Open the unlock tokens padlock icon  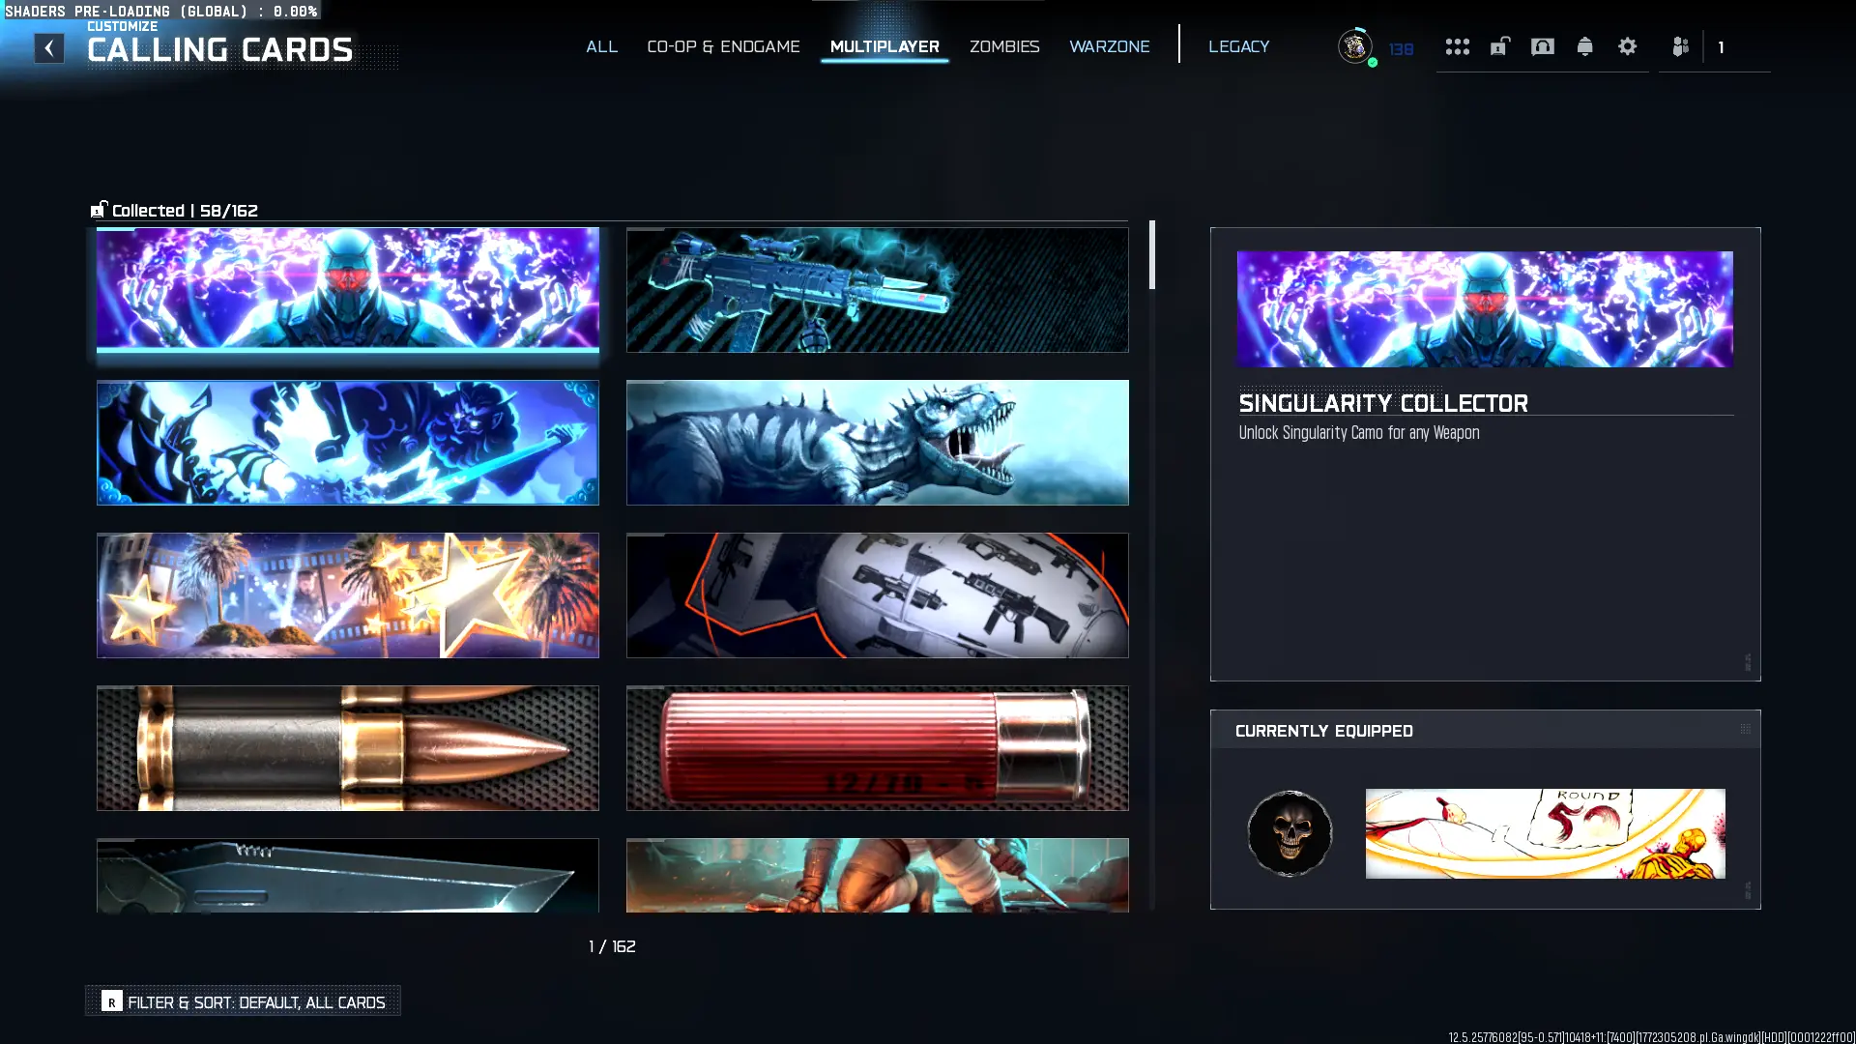pyautogui.click(x=1499, y=46)
